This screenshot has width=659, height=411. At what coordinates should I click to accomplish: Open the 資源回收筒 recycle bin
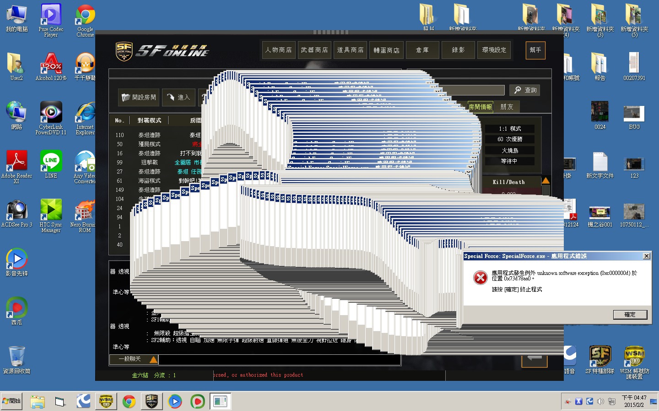tap(16, 360)
